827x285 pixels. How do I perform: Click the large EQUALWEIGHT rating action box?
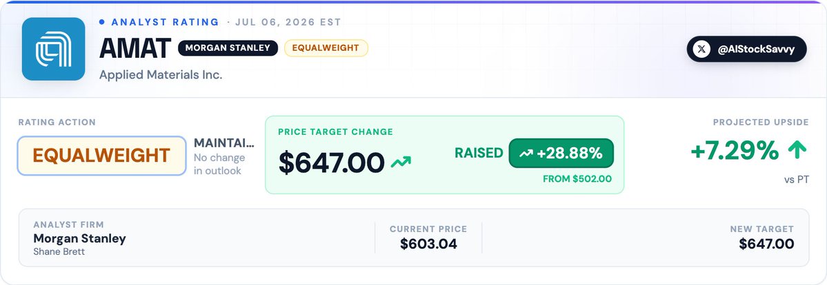pyautogui.click(x=102, y=156)
